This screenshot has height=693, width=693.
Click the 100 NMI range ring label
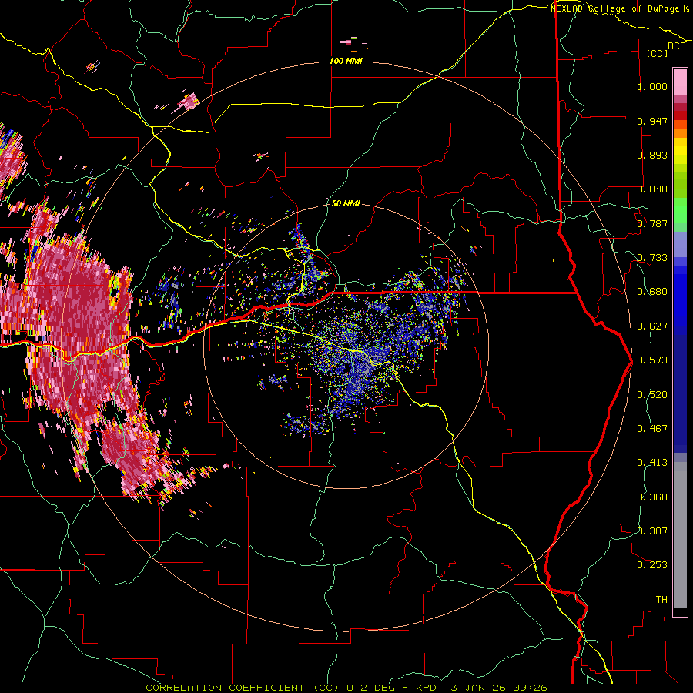coord(346,61)
